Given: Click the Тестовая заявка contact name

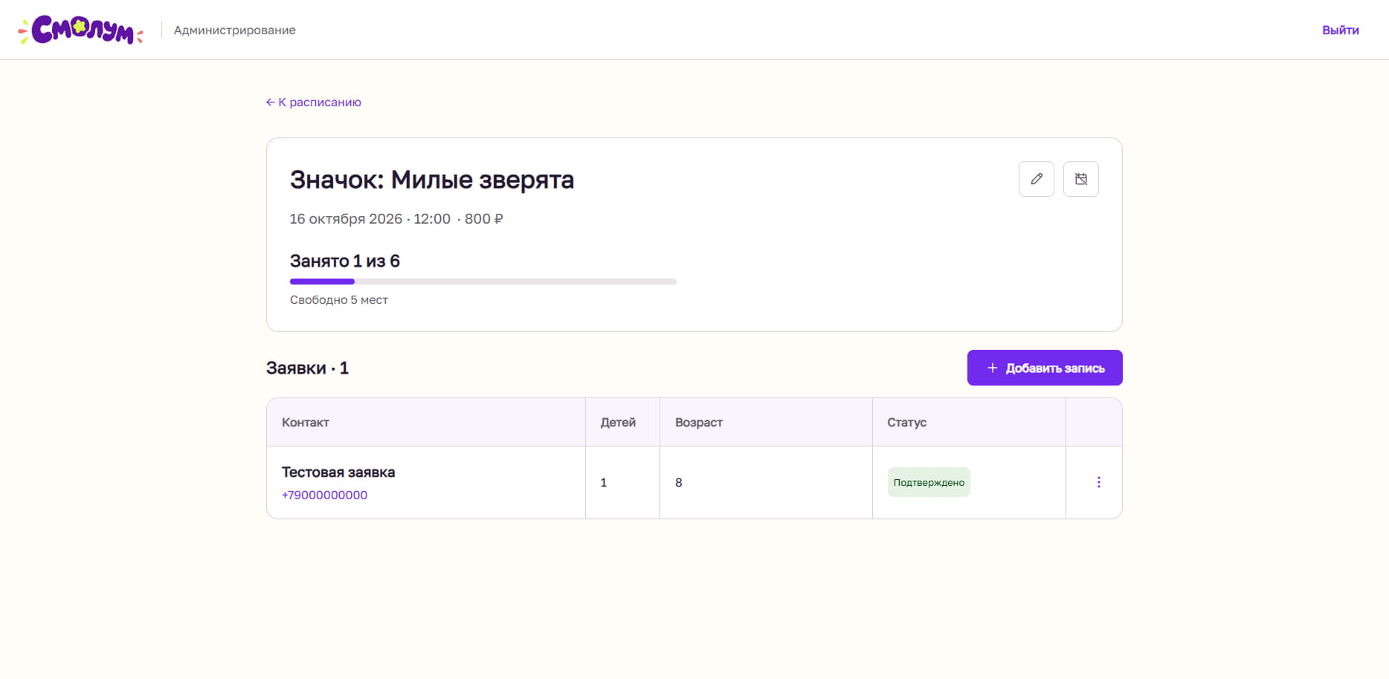Looking at the screenshot, I should [338, 472].
